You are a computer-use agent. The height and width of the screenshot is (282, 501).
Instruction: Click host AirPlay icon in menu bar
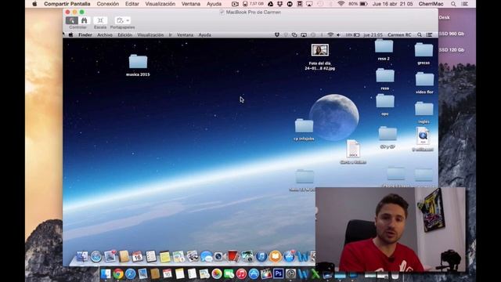[309, 4]
